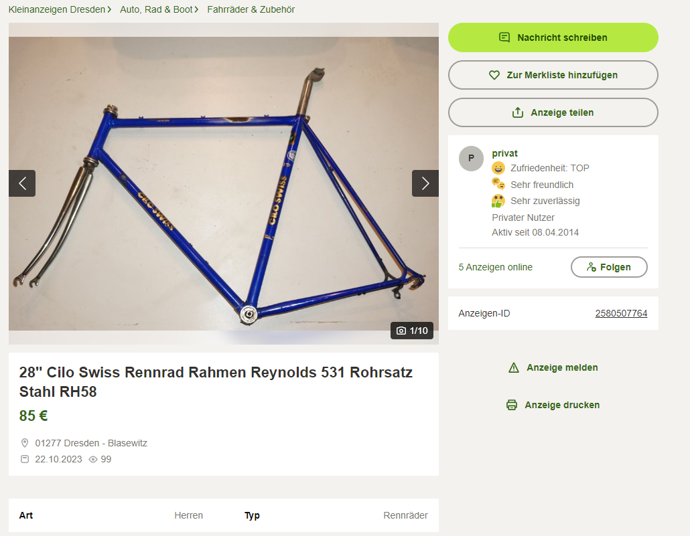Click the heart icon for Merkliste
The height and width of the screenshot is (536, 690).
pos(494,75)
